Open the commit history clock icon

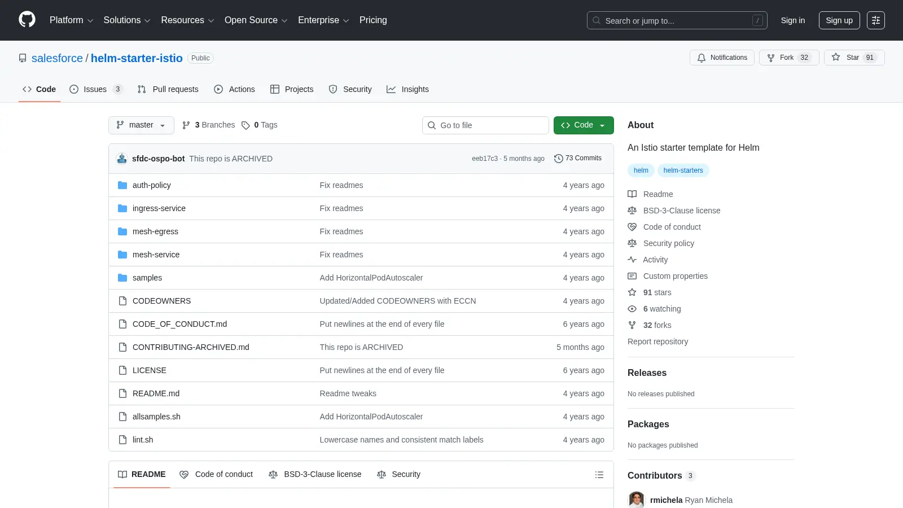(x=558, y=159)
